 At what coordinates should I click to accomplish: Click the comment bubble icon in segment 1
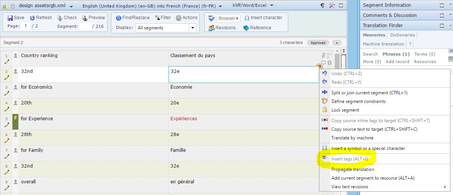click(324, 63)
